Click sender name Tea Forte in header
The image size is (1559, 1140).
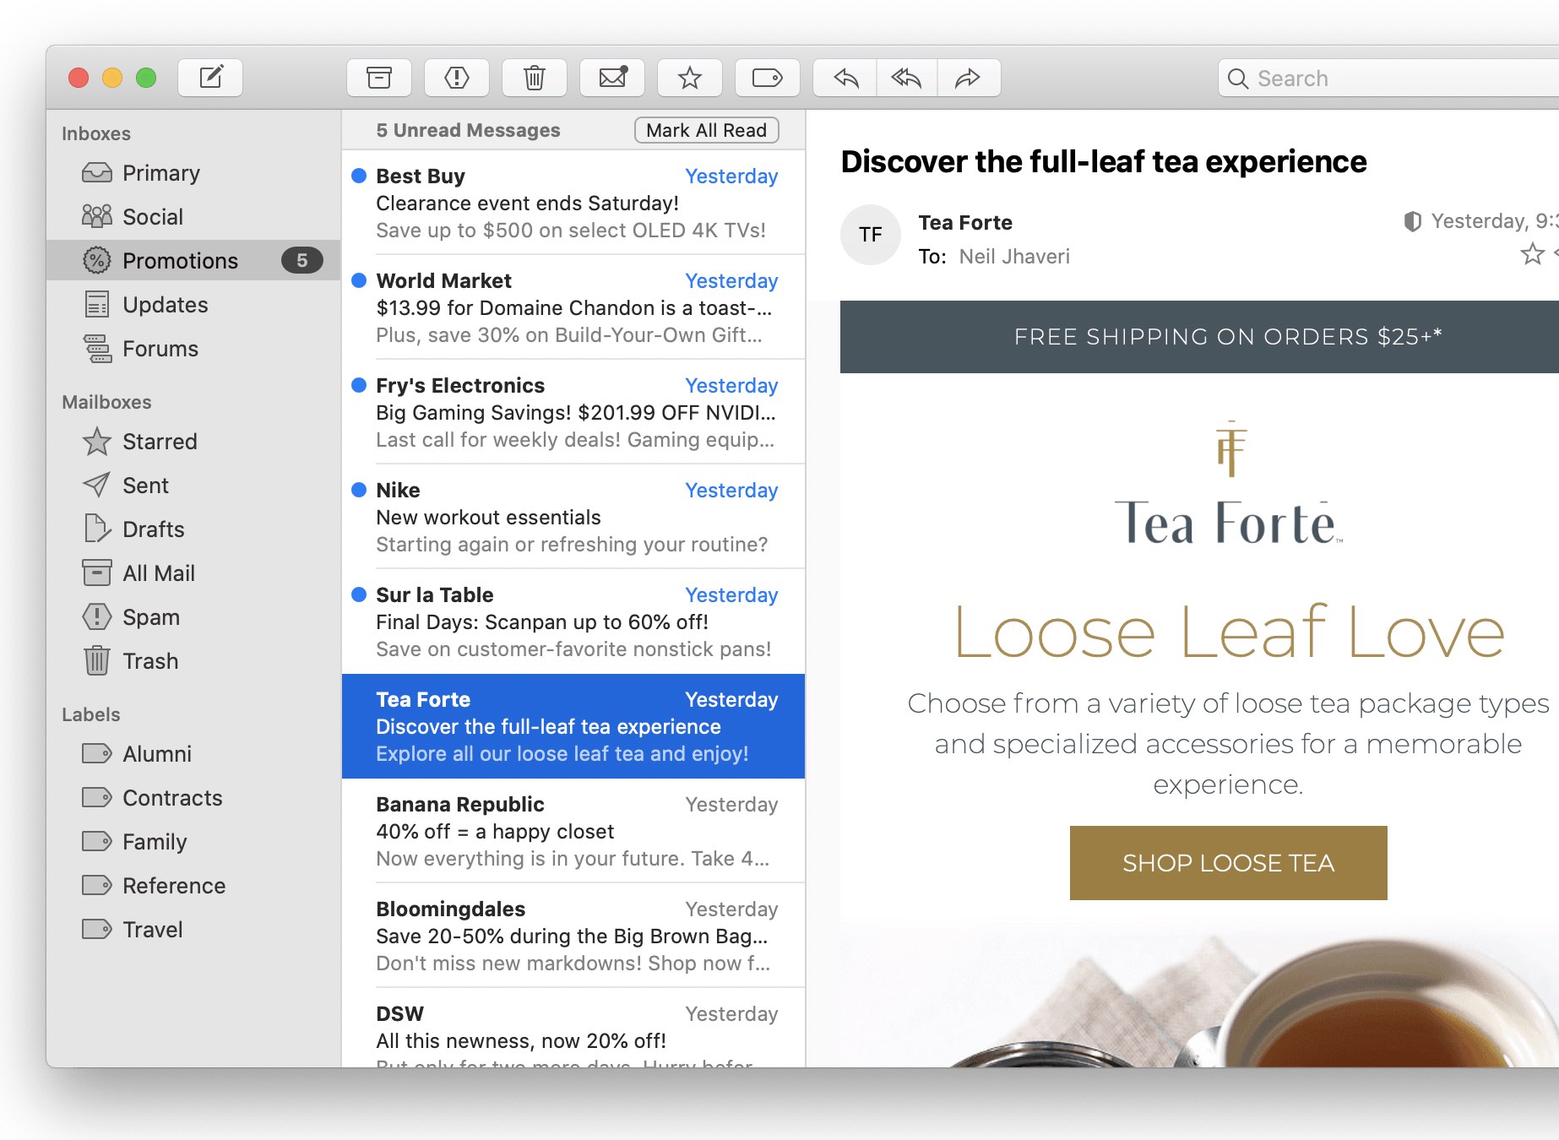point(965,223)
